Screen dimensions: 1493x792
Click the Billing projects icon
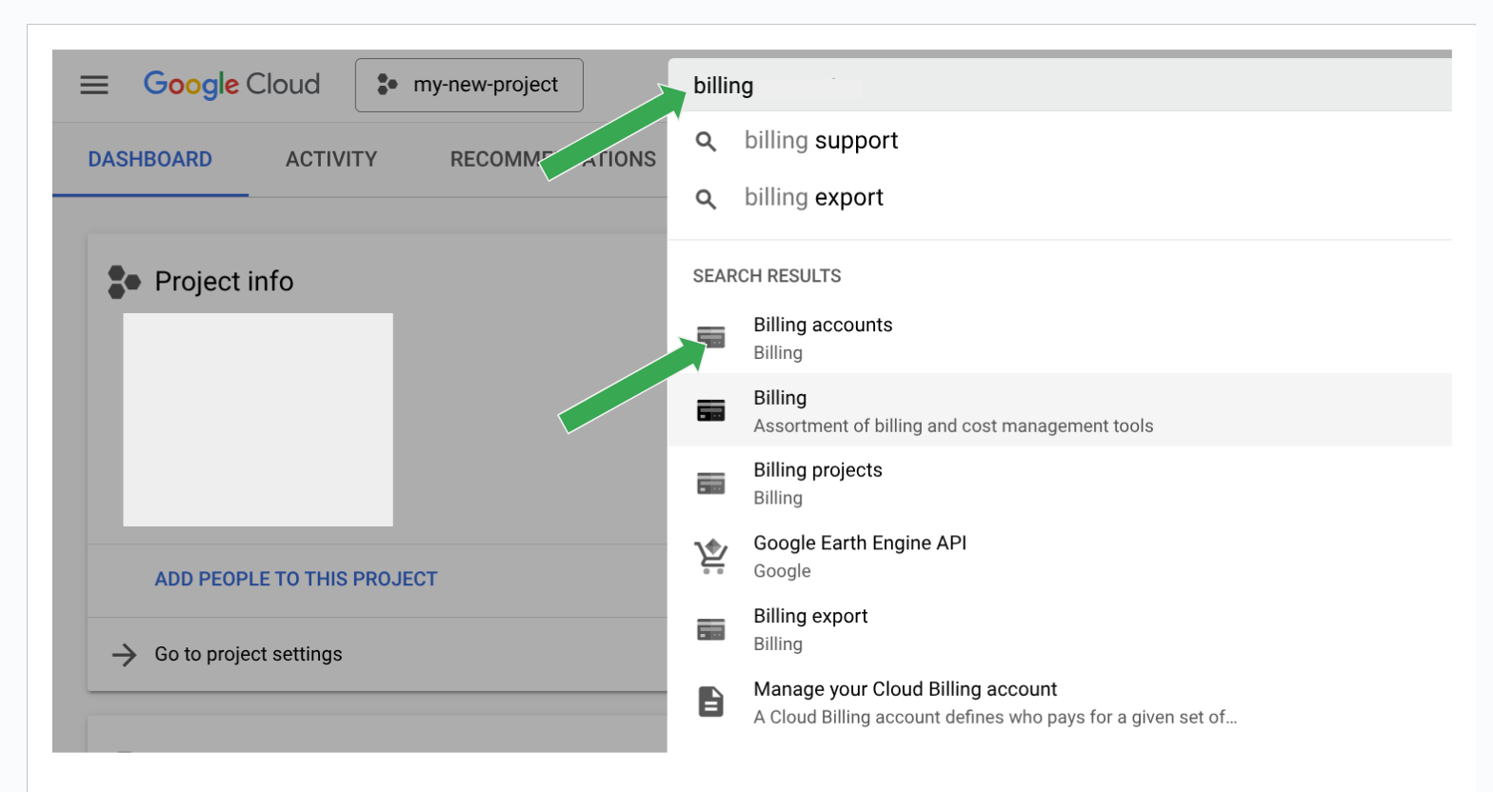tap(711, 484)
